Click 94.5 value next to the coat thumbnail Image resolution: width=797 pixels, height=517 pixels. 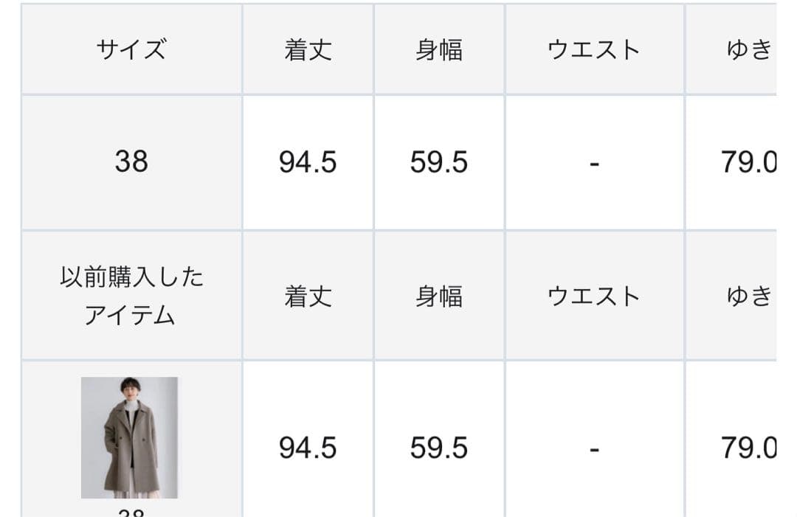click(308, 448)
